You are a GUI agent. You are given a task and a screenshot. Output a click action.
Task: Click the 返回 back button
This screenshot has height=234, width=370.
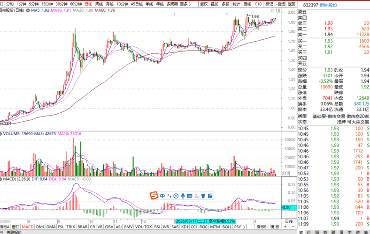coord(292,4)
